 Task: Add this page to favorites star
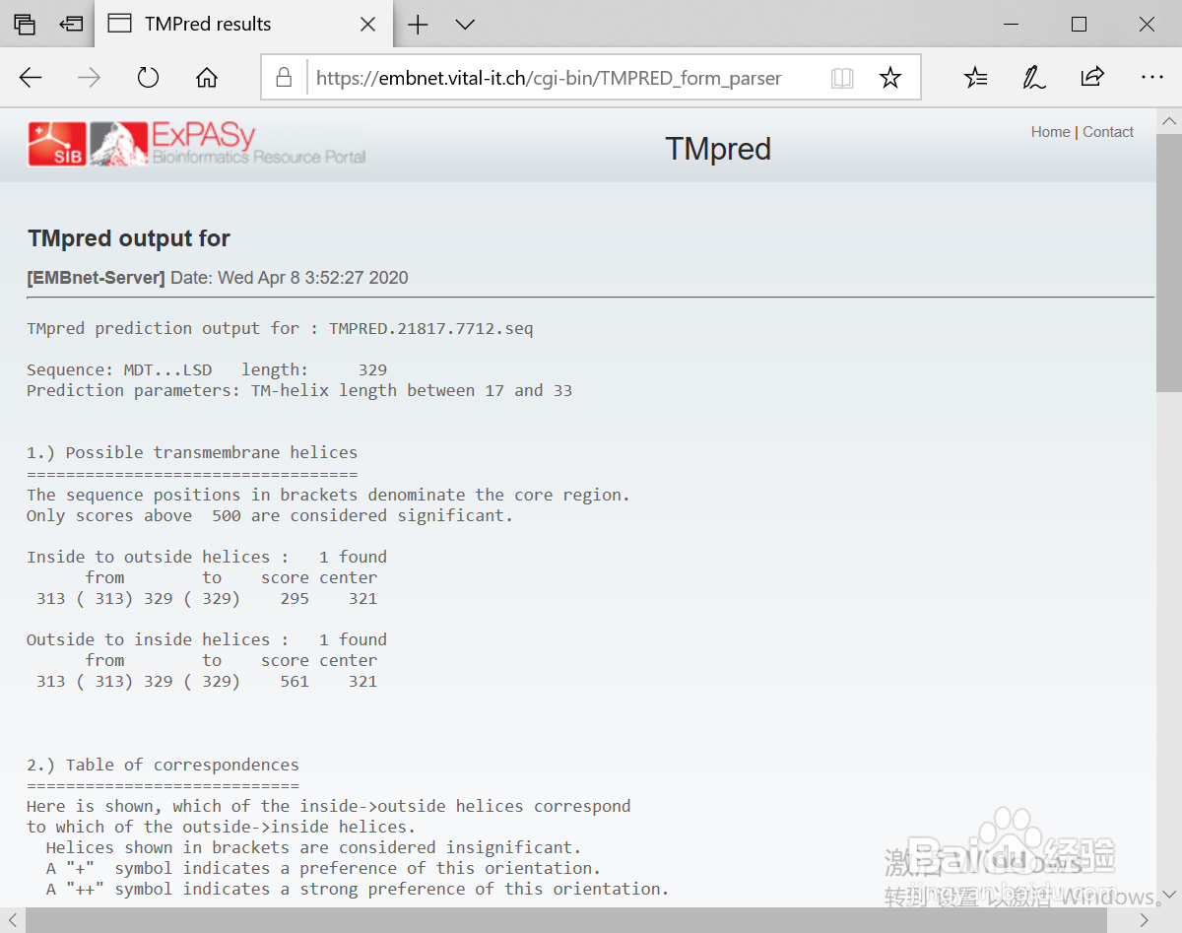(890, 78)
